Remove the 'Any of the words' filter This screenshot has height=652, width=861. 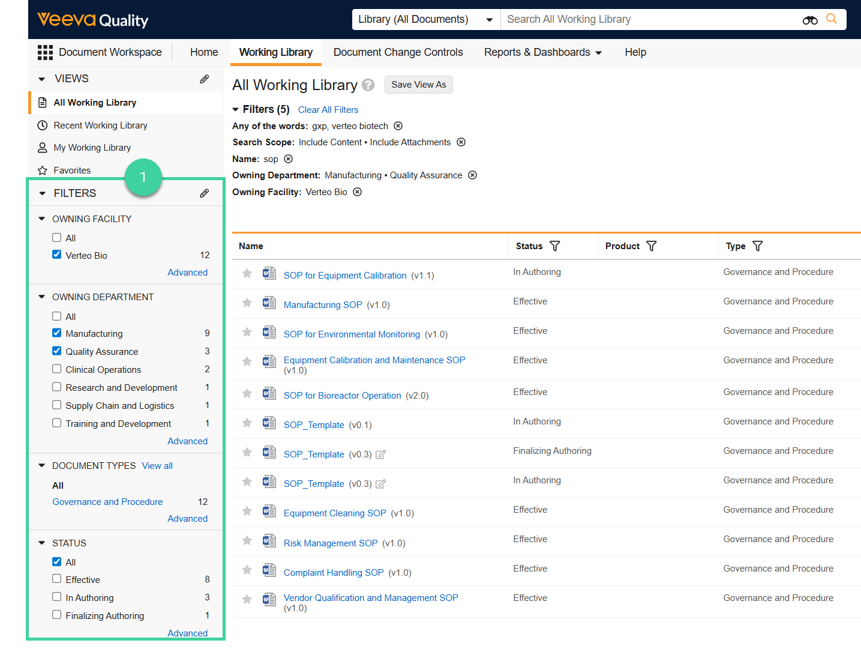pyautogui.click(x=398, y=126)
